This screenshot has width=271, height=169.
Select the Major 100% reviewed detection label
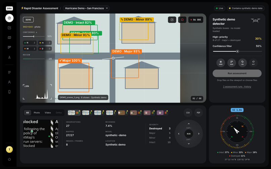click(70, 61)
